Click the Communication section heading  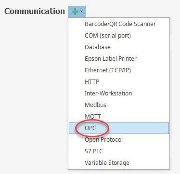click(35, 12)
